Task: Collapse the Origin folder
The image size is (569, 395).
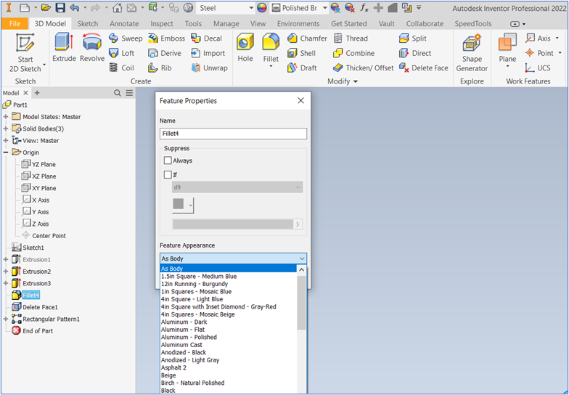Action: pyautogui.click(x=6, y=152)
